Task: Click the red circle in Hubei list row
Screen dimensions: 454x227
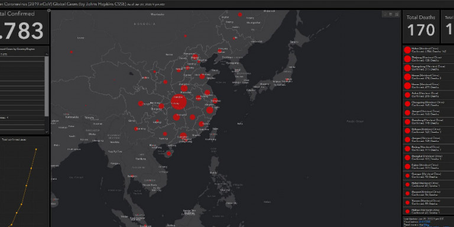Action: (407, 50)
